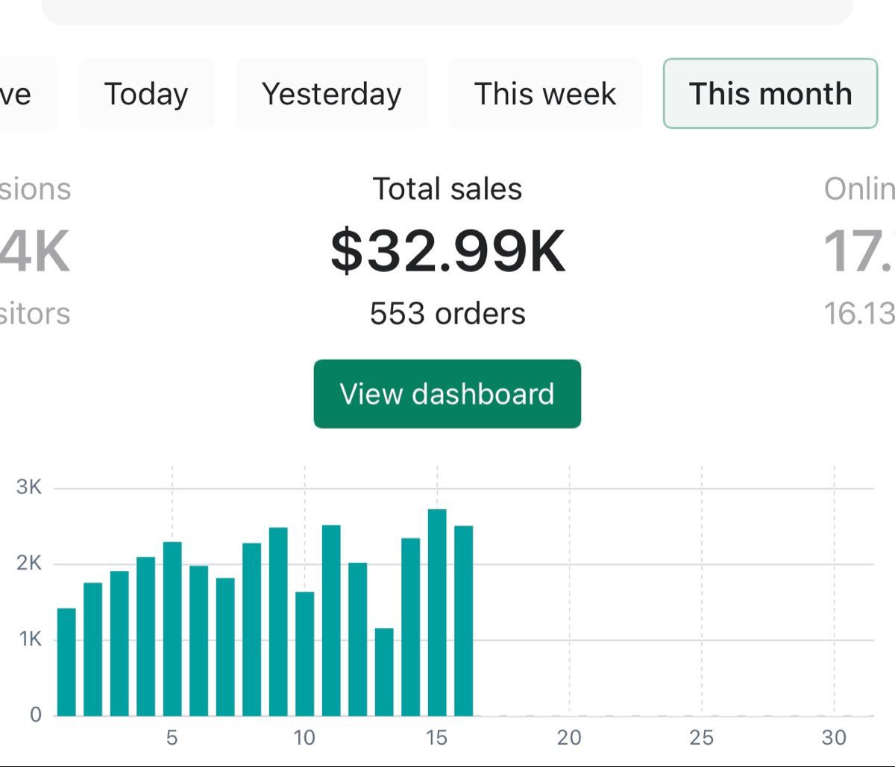Open the partially visible Sessions card
This screenshot has height=767, width=895.
pyautogui.click(x=36, y=251)
